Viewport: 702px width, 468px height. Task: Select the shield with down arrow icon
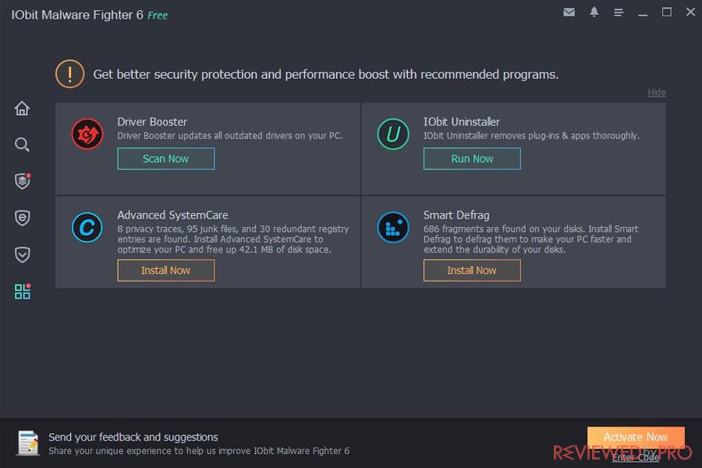point(22,255)
